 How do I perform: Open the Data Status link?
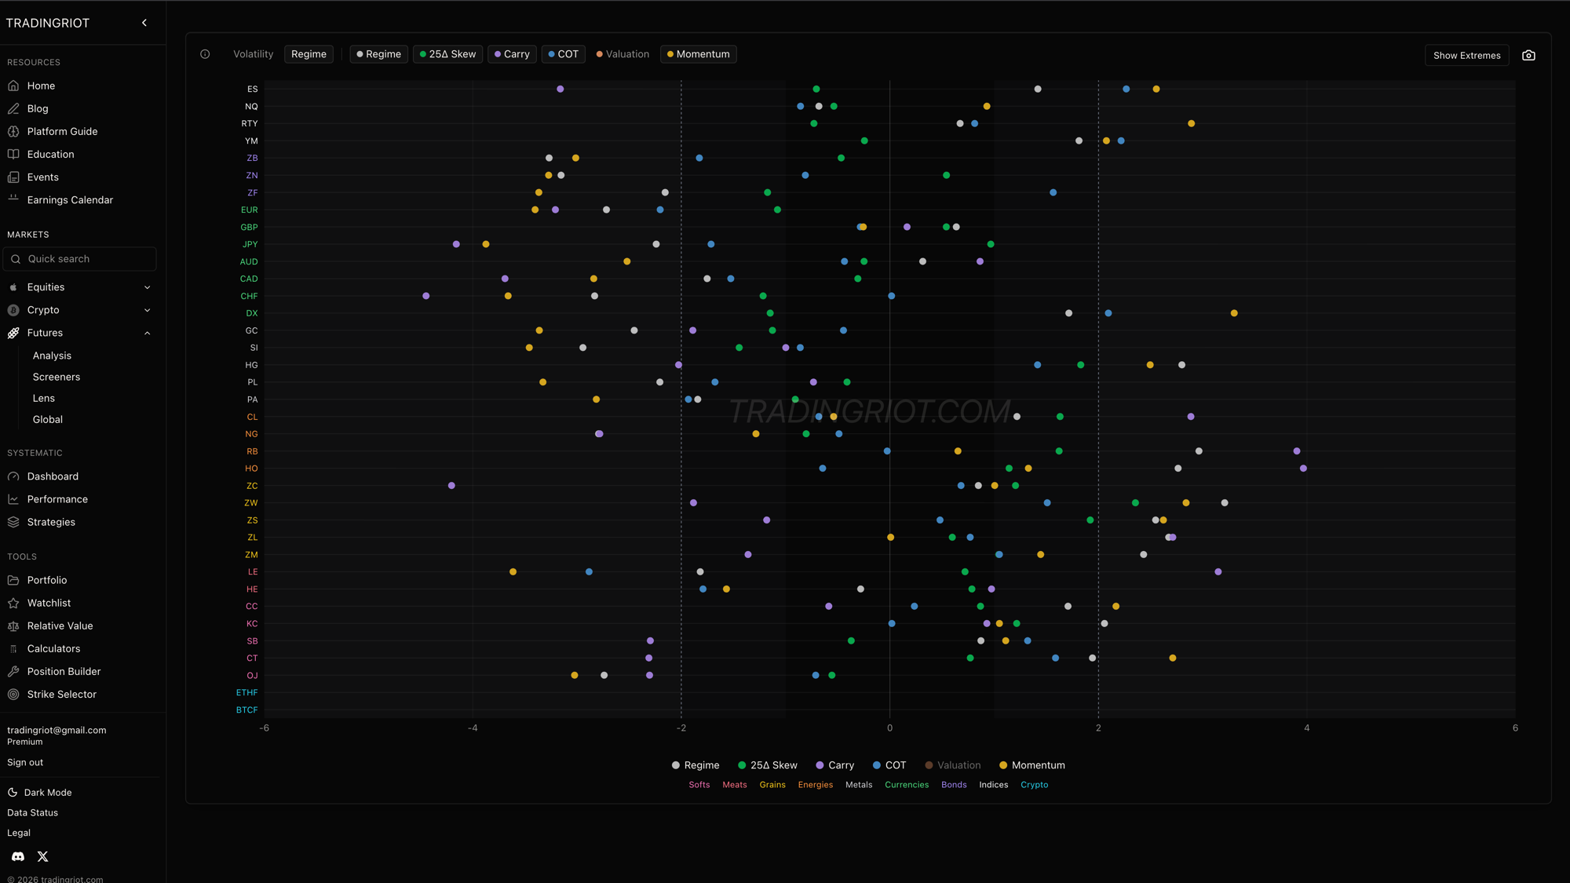point(32,812)
